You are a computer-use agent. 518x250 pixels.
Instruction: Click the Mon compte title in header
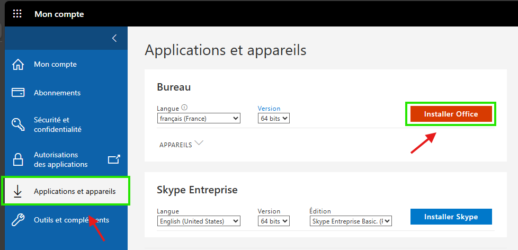pos(59,14)
